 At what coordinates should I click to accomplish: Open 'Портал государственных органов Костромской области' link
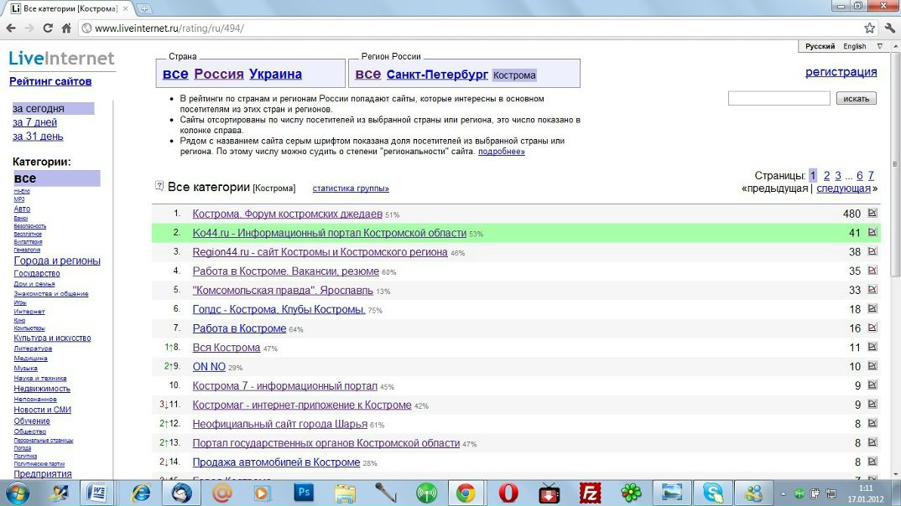coord(326,443)
